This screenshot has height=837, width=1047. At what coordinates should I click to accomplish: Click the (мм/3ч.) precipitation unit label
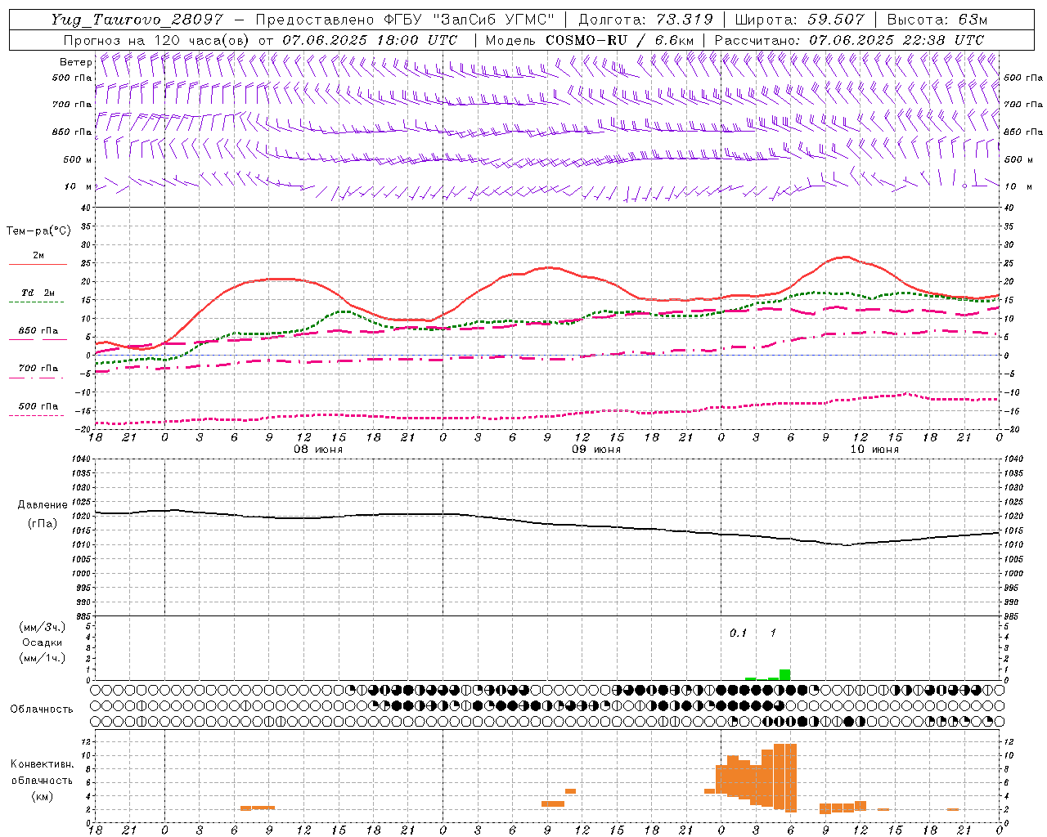pyautogui.click(x=43, y=627)
